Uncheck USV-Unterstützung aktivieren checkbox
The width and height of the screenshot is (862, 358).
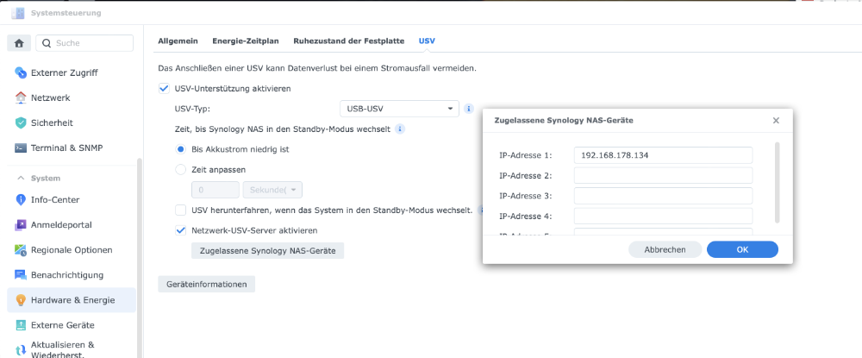point(165,88)
